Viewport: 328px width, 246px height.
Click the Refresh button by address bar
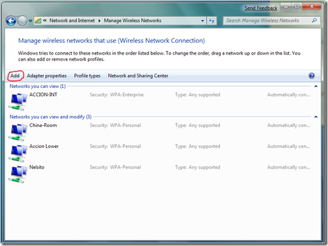212,21
